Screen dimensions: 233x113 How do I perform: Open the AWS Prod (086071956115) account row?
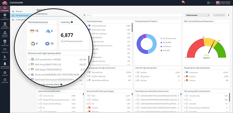tap(57, 64)
